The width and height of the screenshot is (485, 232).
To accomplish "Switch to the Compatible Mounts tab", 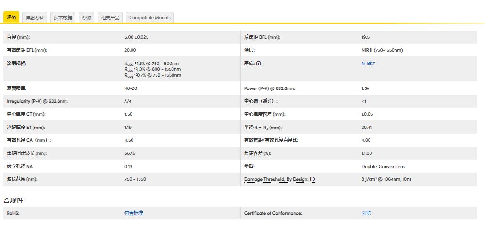I will coord(150,17).
